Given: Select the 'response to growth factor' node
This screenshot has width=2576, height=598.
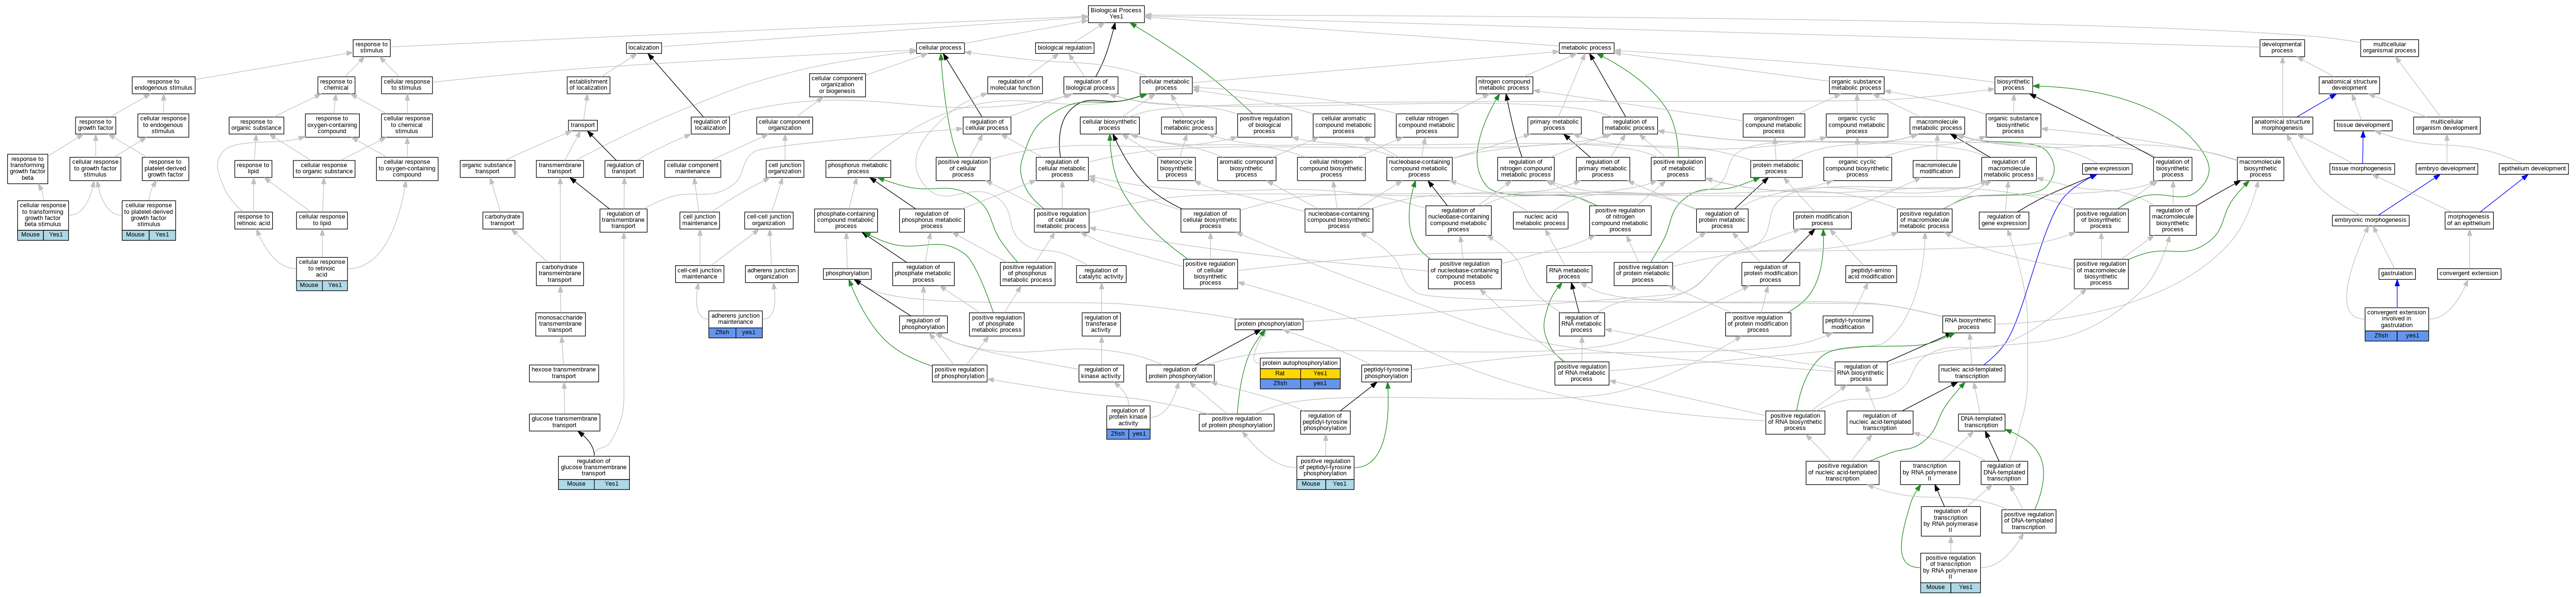Looking at the screenshot, I should tap(96, 125).
